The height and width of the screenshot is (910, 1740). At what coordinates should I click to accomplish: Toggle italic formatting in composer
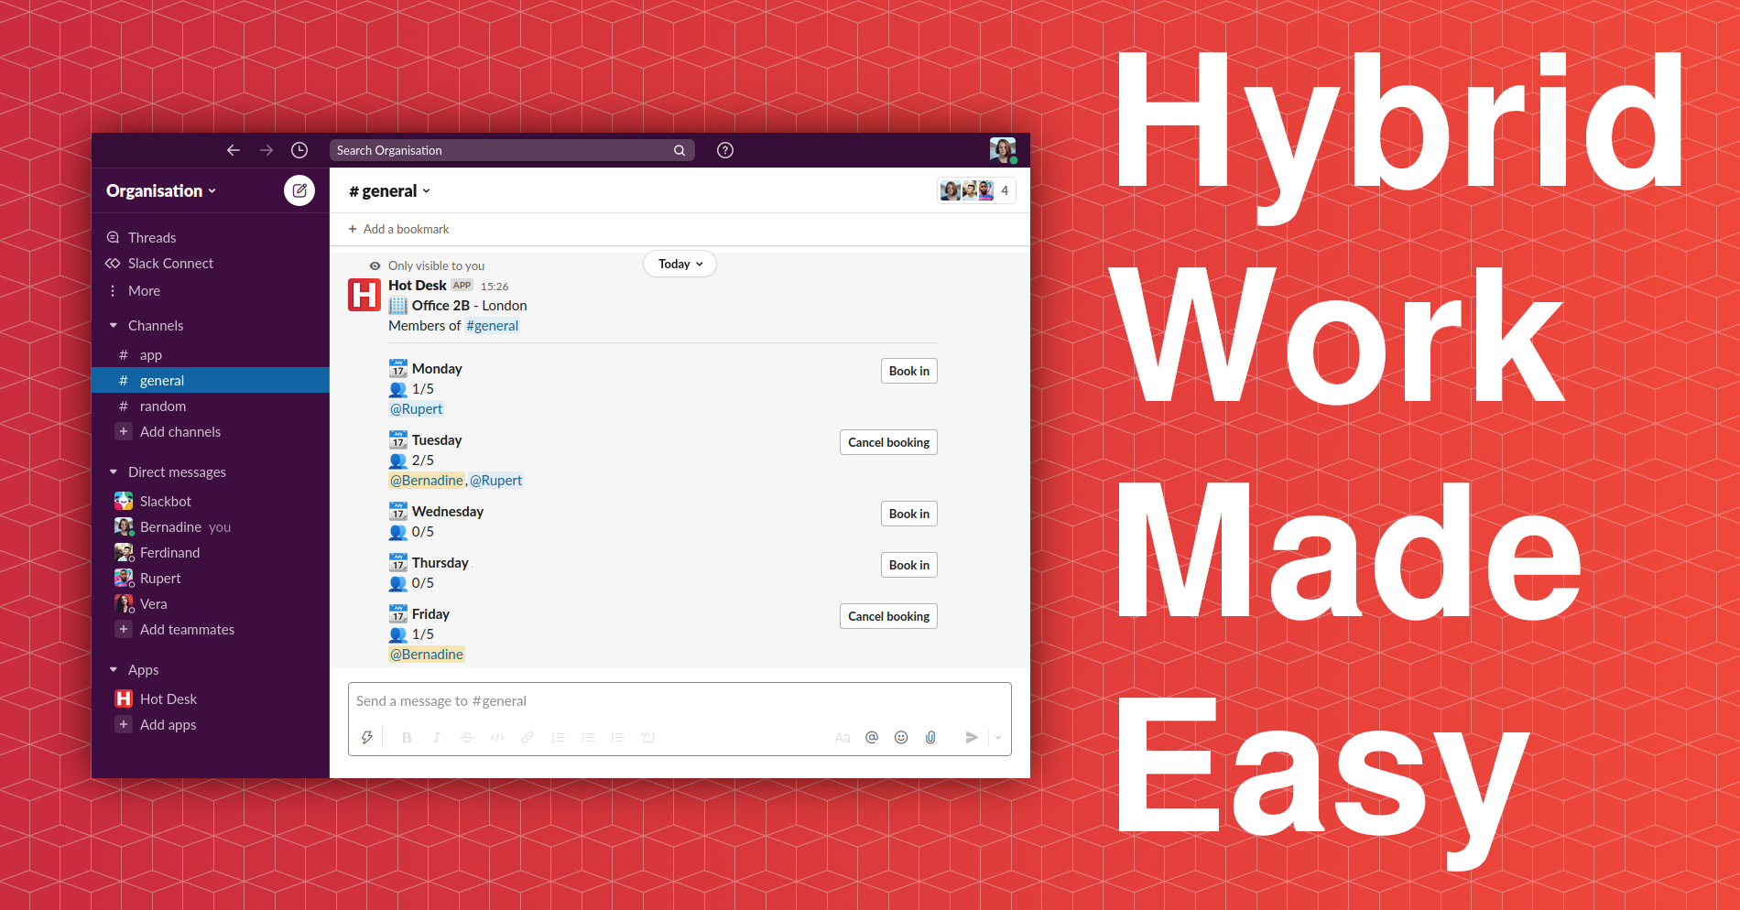tap(437, 737)
